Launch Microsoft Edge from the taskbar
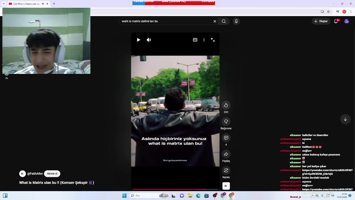This screenshot has height=200, width=355. click(x=198, y=196)
